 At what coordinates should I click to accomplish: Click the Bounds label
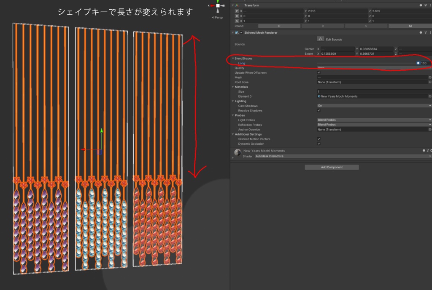[x=240, y=44]
